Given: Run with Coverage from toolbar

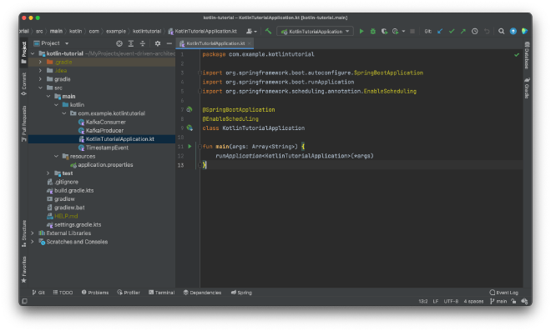Looking at the screenshot, I should click(384, 31).
